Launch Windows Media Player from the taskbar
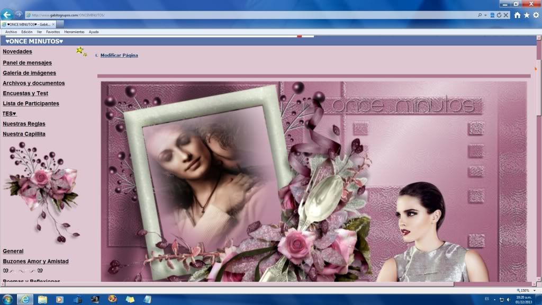Screen dimensions: 542x305 tap(60, 299)
